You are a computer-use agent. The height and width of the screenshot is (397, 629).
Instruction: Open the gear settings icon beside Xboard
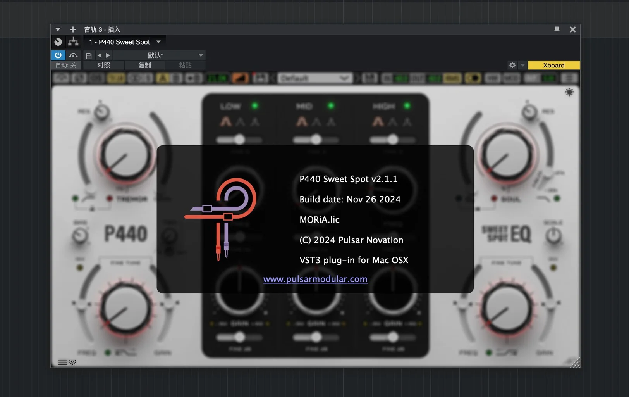pyautogui.click(x=512, y=65)
